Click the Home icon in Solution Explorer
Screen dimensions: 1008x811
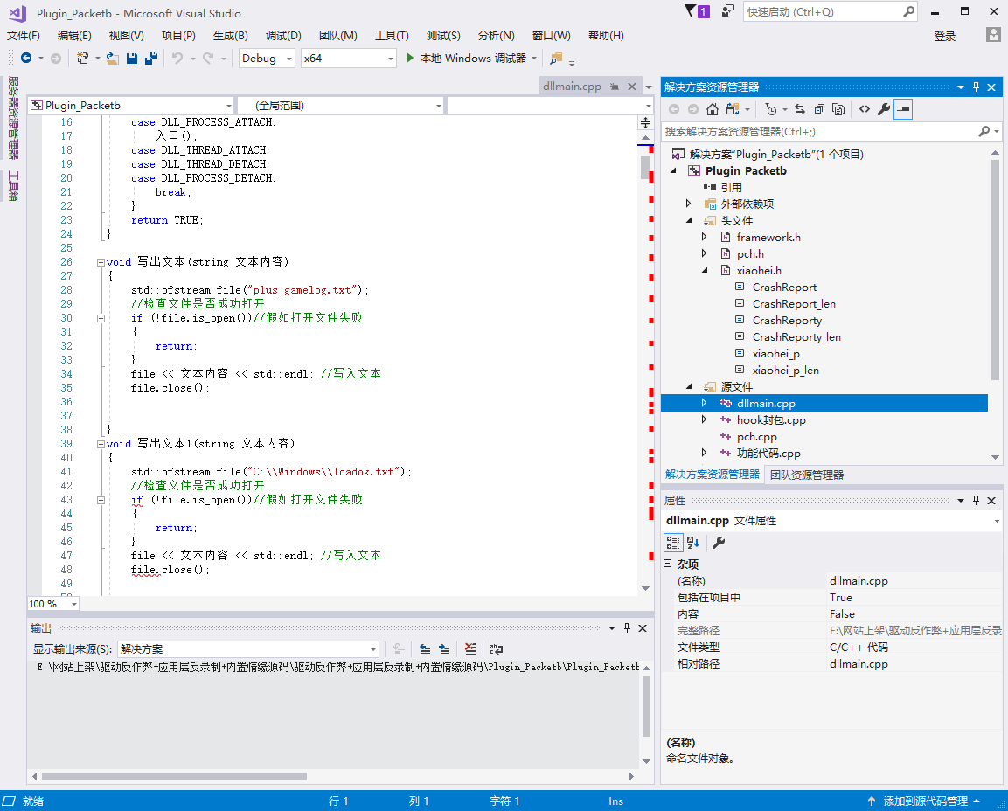pos(713,109)
